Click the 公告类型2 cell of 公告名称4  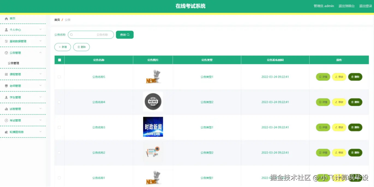click(x=207, y=102)
